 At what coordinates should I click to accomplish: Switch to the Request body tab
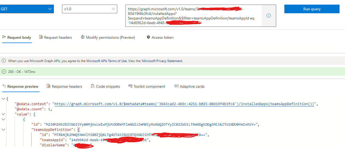pyautogui.click(x=17, y=37)
